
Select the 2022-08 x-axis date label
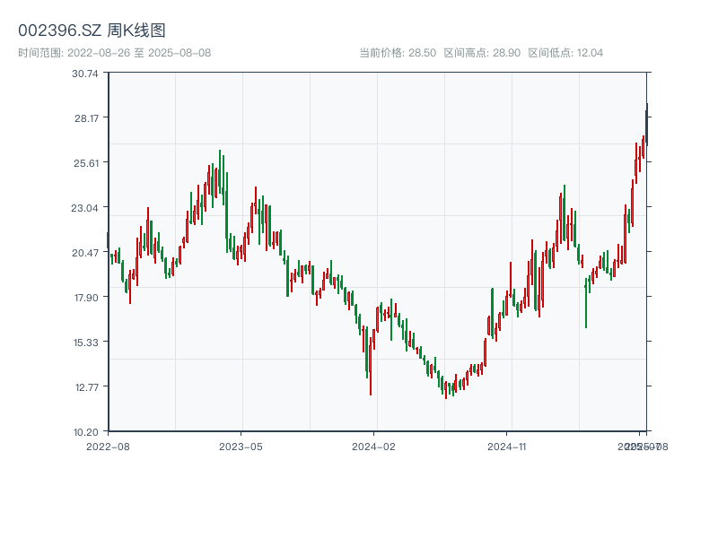tap(108, 446)
